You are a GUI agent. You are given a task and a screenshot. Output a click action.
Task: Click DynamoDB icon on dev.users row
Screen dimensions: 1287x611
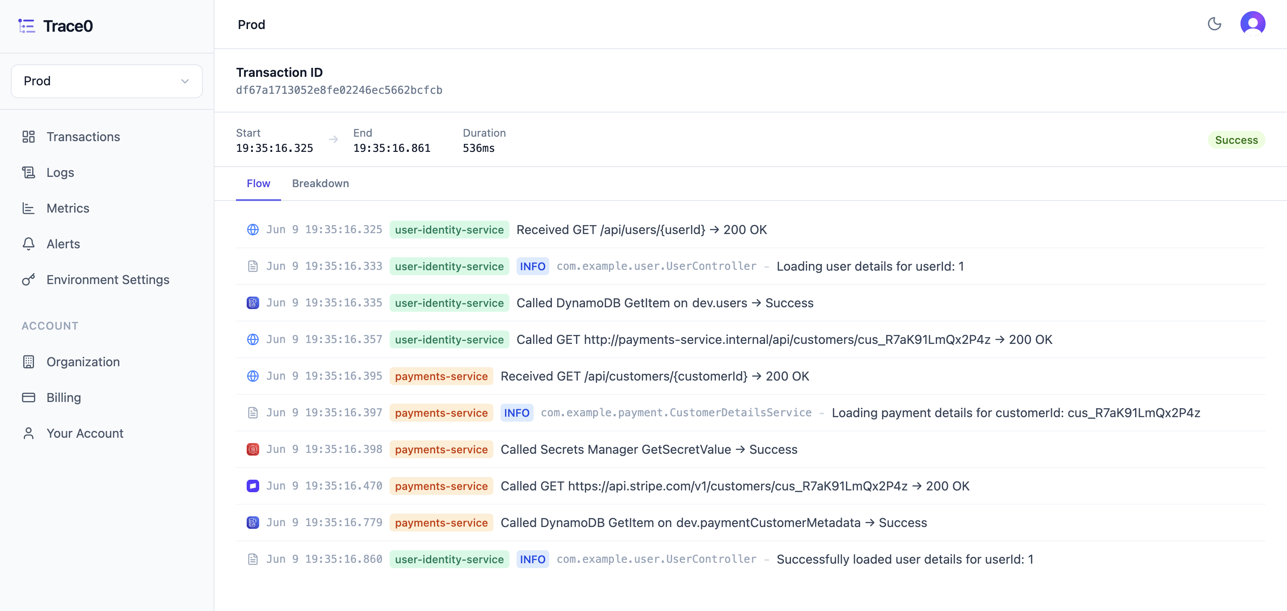253,303
